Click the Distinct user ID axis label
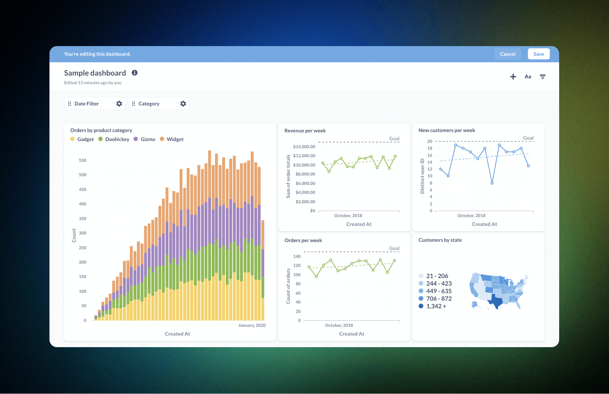Viewport: 609px width, 394px height. coord(422,176)
